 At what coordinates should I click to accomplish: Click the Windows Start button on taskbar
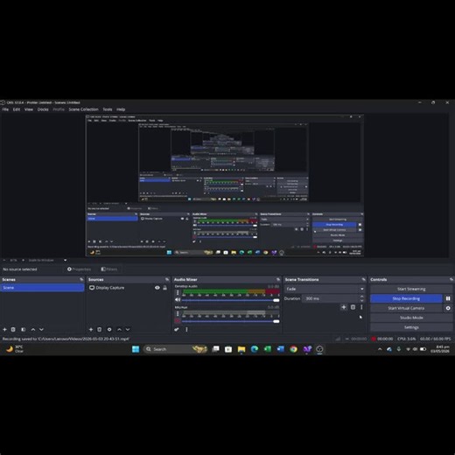tap(136, 349)
